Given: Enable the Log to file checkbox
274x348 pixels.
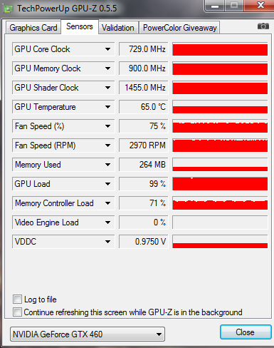Looking at the screenshot, I should pos(17,300).
